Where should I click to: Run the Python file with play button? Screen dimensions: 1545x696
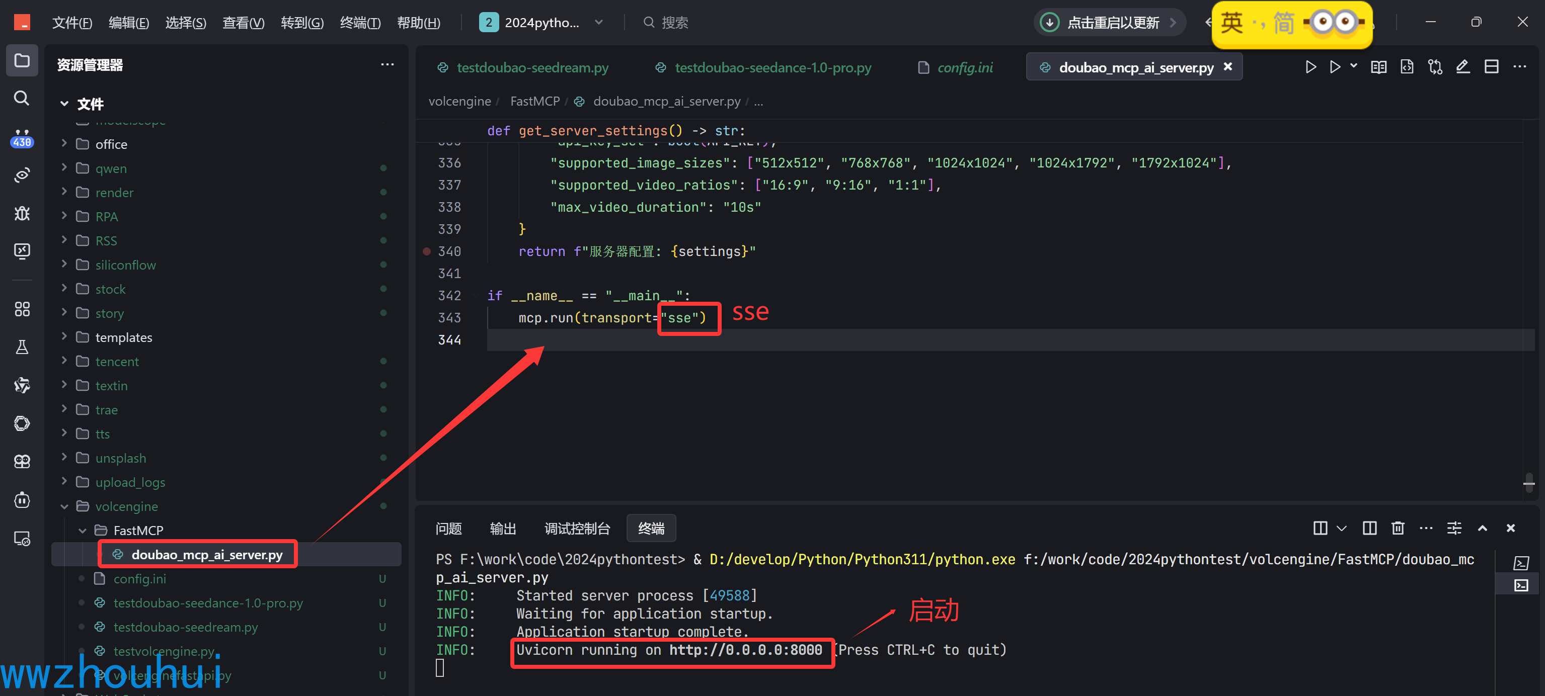tap(1310, 67)
